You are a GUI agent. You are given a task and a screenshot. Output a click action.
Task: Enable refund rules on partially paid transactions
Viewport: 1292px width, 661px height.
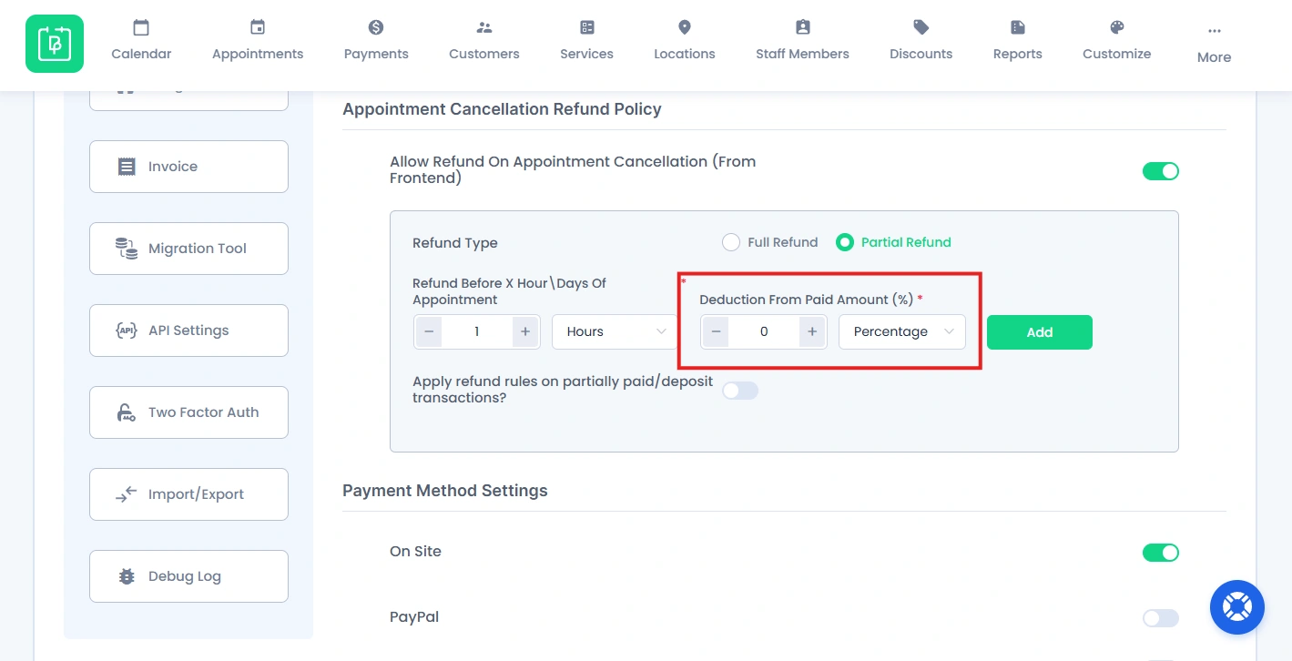click(740, 391)
